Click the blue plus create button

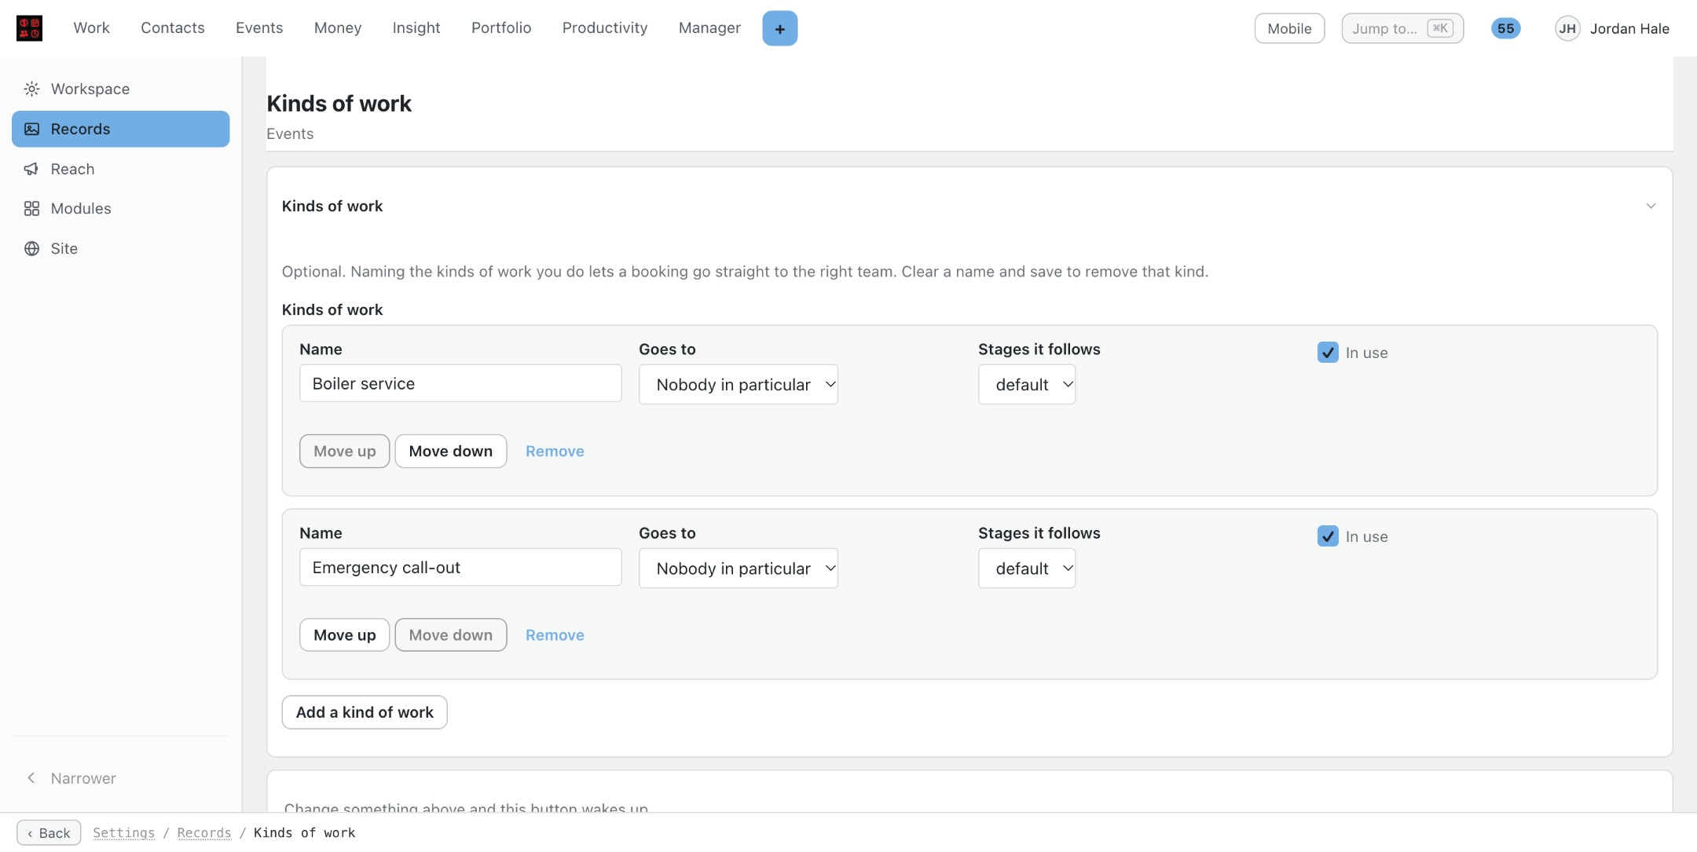click(x=779, y=28)
